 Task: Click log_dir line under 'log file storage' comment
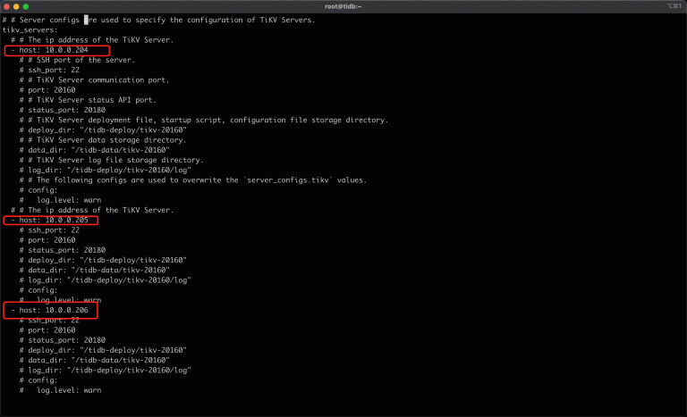point(106,171)
